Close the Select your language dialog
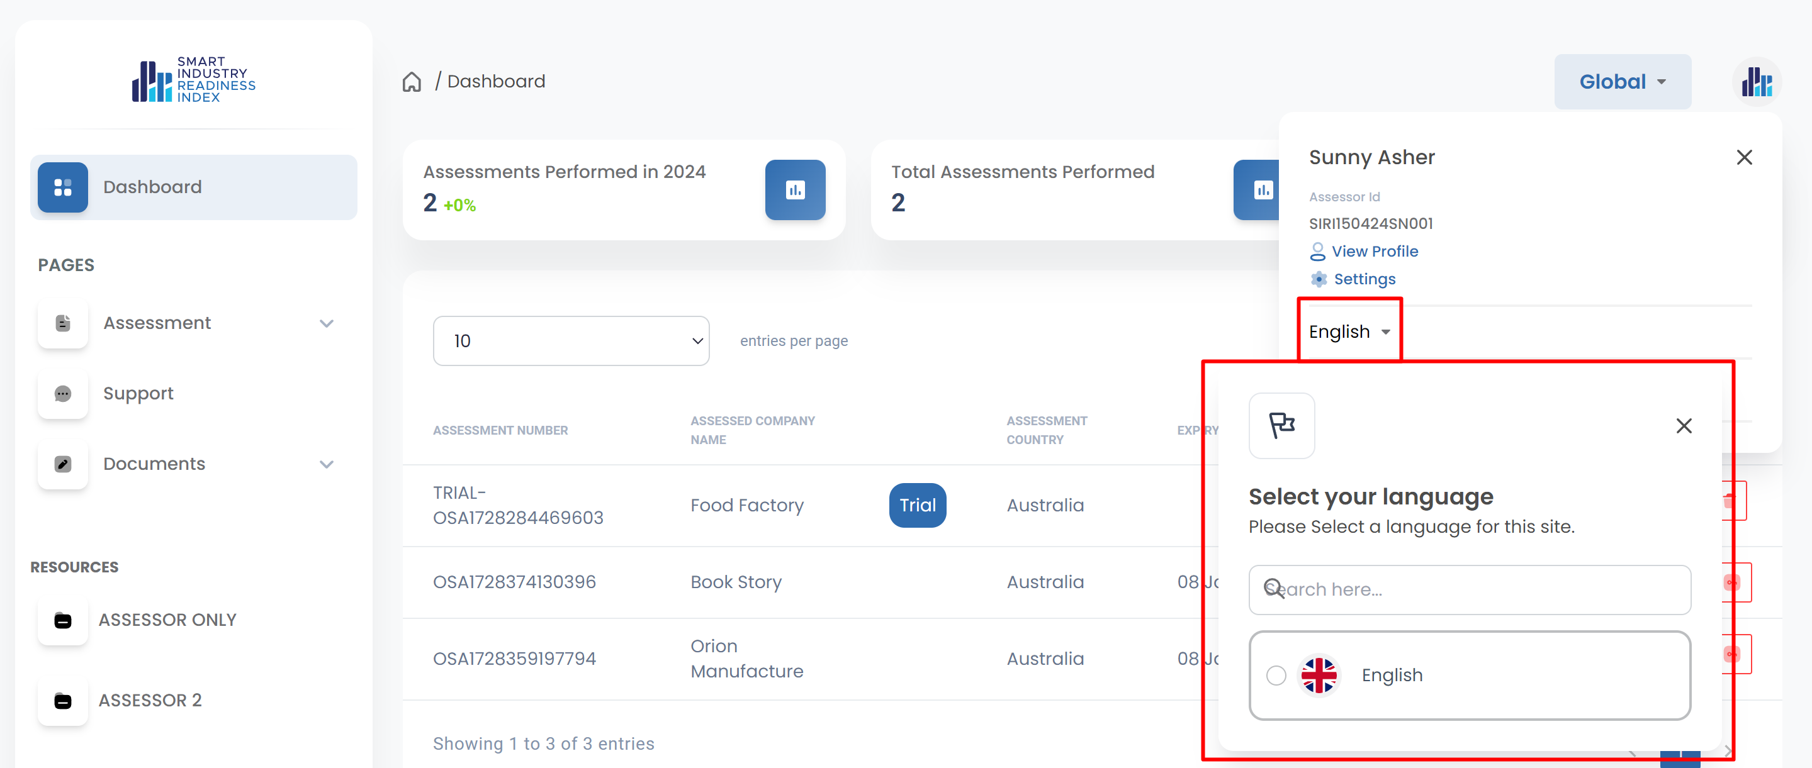Viewport: 1812px width, 768px height. pos(1683,425)
